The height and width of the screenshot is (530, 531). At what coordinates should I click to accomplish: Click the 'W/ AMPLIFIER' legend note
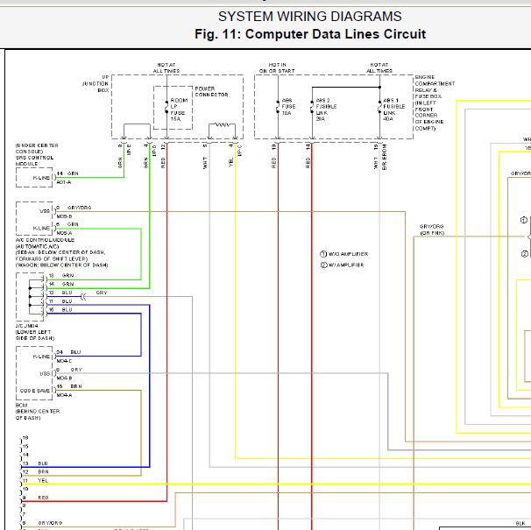click(342, 265)
